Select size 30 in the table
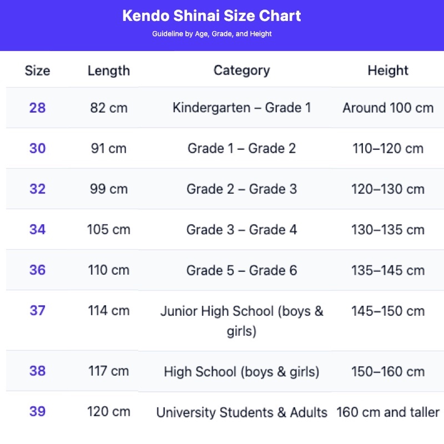The height and width of the screenshot is (444, 444). coord(37,148)
